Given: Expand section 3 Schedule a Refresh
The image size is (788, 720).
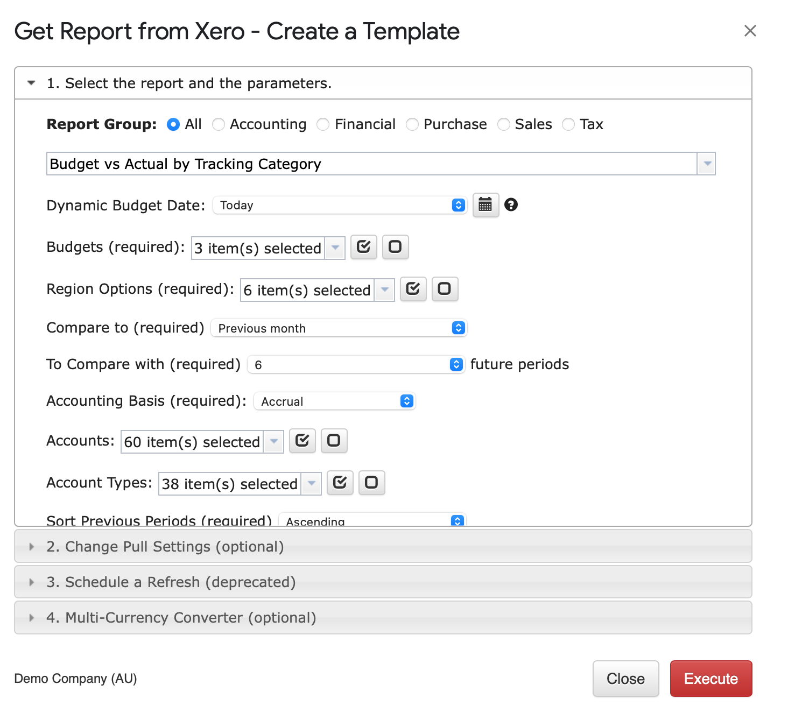Looking at the screenshot, I should pos(383,582).
